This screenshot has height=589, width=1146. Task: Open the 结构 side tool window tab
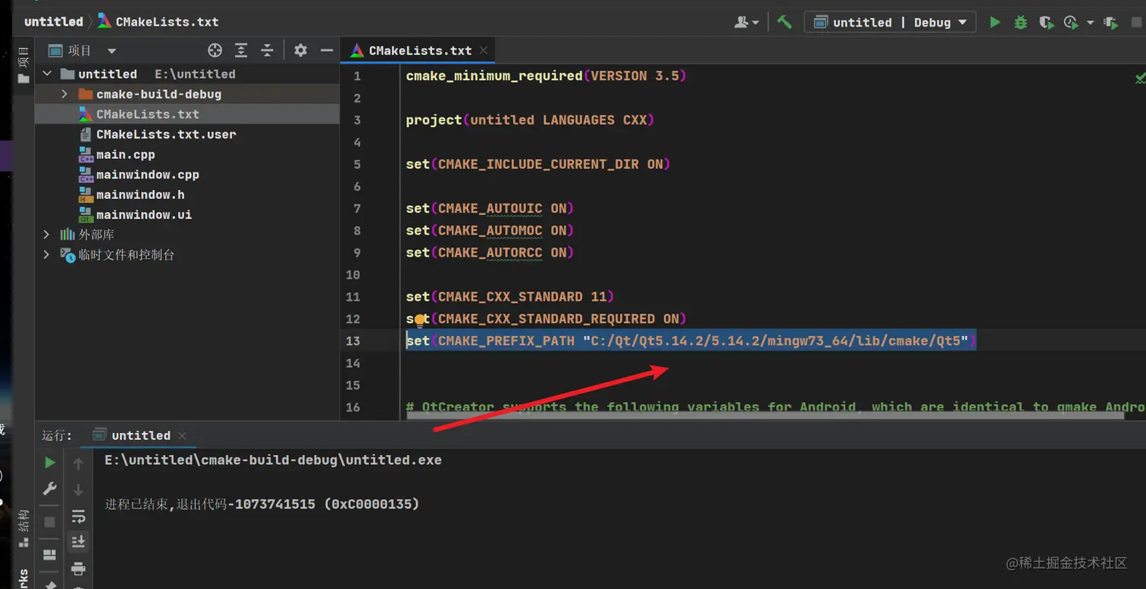(23, 528)
